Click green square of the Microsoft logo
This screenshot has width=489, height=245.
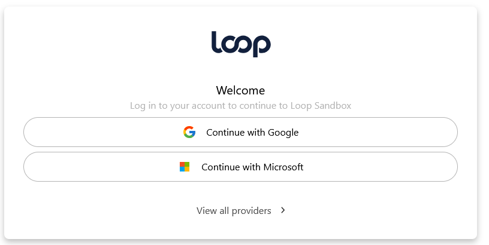click(x=187, y=164)
